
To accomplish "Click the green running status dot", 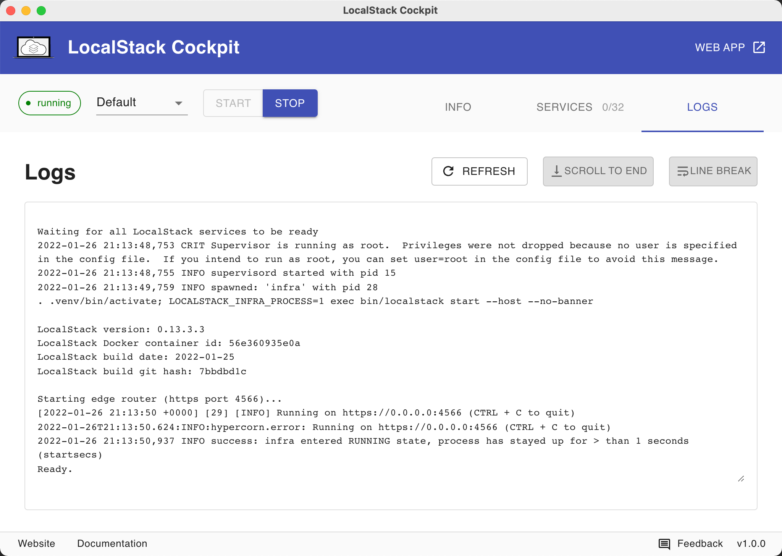I will pos(28,103).
